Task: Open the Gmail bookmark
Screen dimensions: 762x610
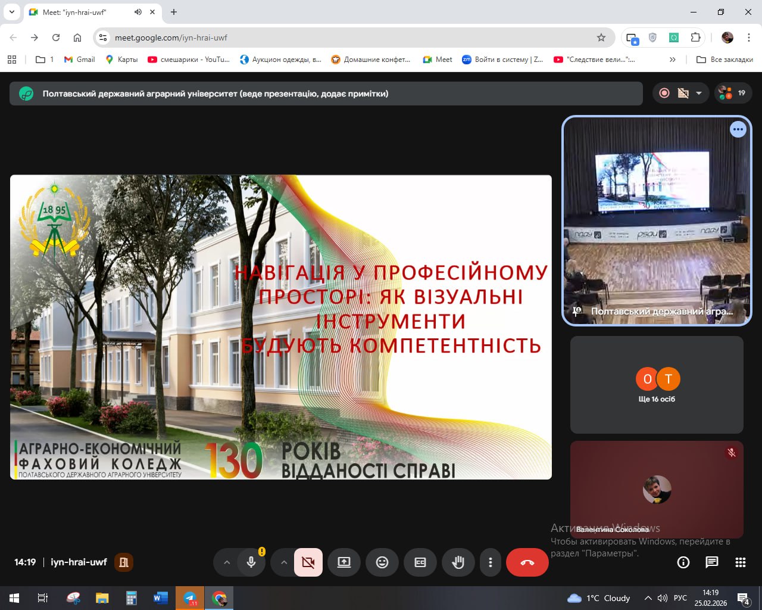Action: click(x=80, y=60)
